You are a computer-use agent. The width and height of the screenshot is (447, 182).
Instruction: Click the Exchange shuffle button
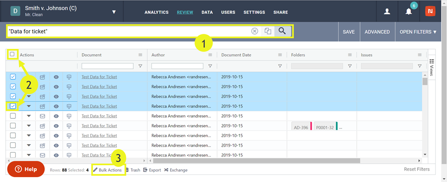tap(176, 170)
